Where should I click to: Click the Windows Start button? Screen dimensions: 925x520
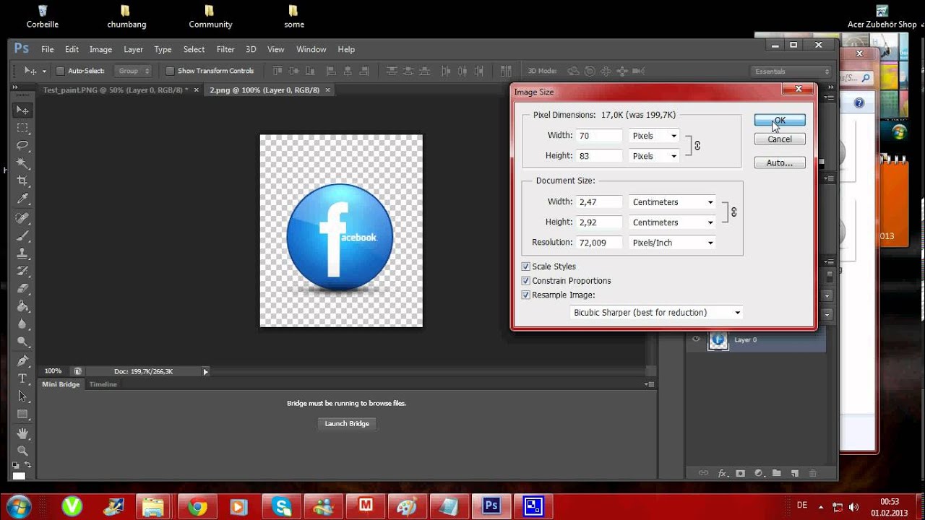coord(18,506)
